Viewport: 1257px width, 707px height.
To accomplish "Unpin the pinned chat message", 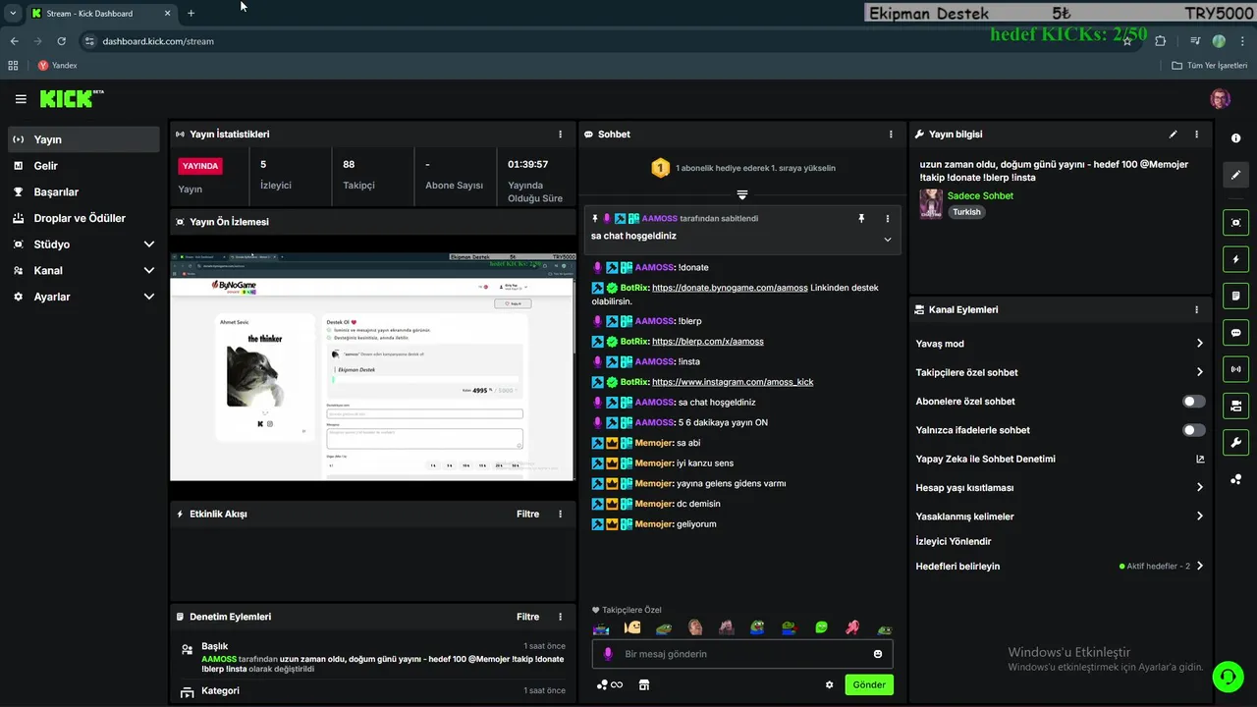I will tap(861, 219).
